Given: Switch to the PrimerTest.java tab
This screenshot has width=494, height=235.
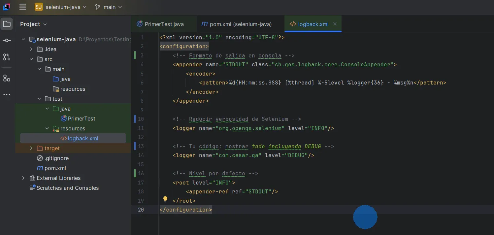Looking at the screenshot, I should pos(163,24).
